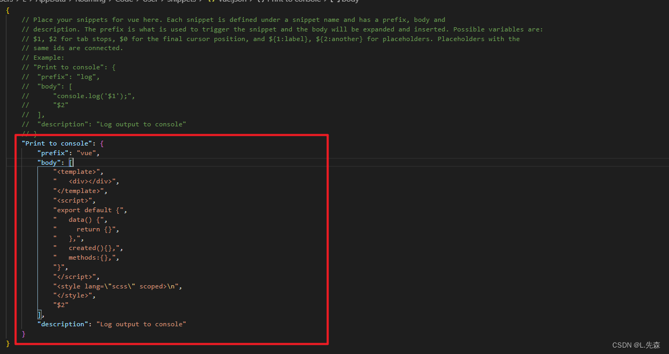Click the yellow closing brace at file bottom
The width and height of the screenshot is (669, 354).
(x=8, y=343)
